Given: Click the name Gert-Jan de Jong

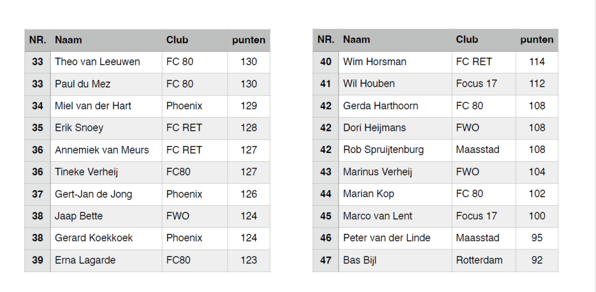Looking at the screenshot, I should point(94,194).
